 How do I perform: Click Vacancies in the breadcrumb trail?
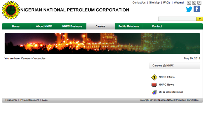39,58
